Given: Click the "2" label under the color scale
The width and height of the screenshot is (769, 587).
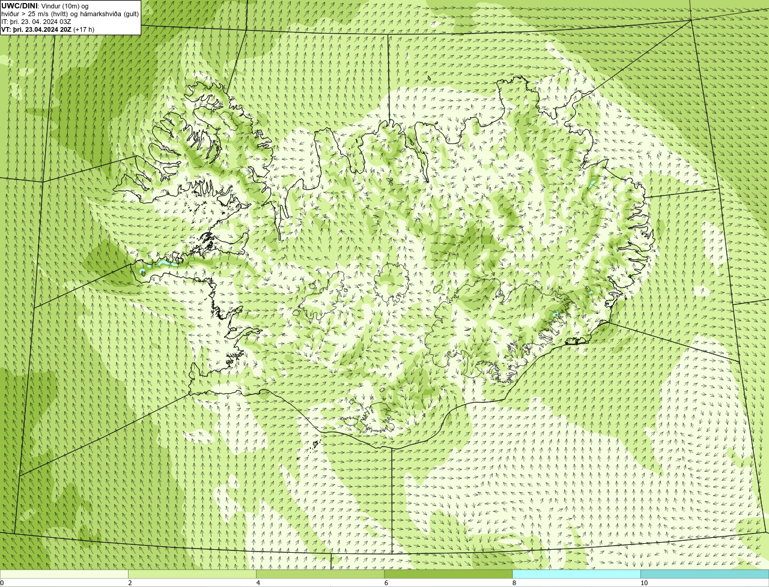Looking at the screenshot, I should (x=130, y=583).
